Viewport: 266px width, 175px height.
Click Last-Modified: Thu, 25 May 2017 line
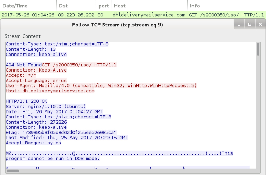pyautogui.click(x=67, y=138)
